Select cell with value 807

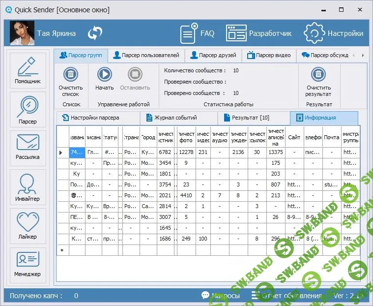point(276,185)
